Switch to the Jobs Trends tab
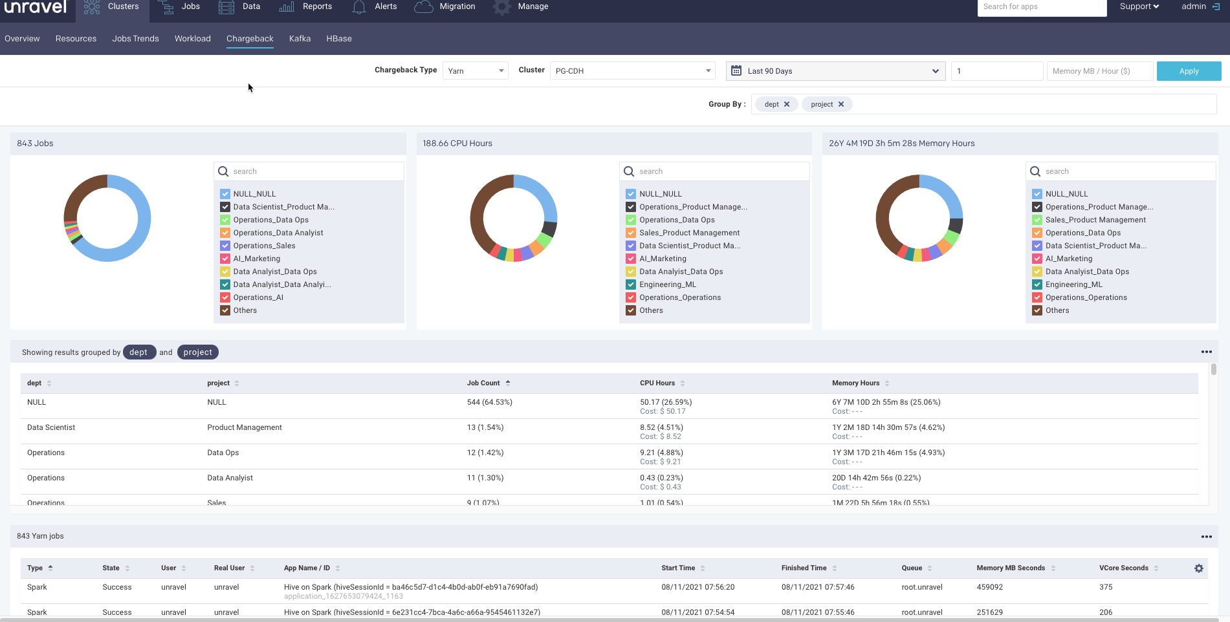The height and width of the screenshot is (622, 1230). 135,39
